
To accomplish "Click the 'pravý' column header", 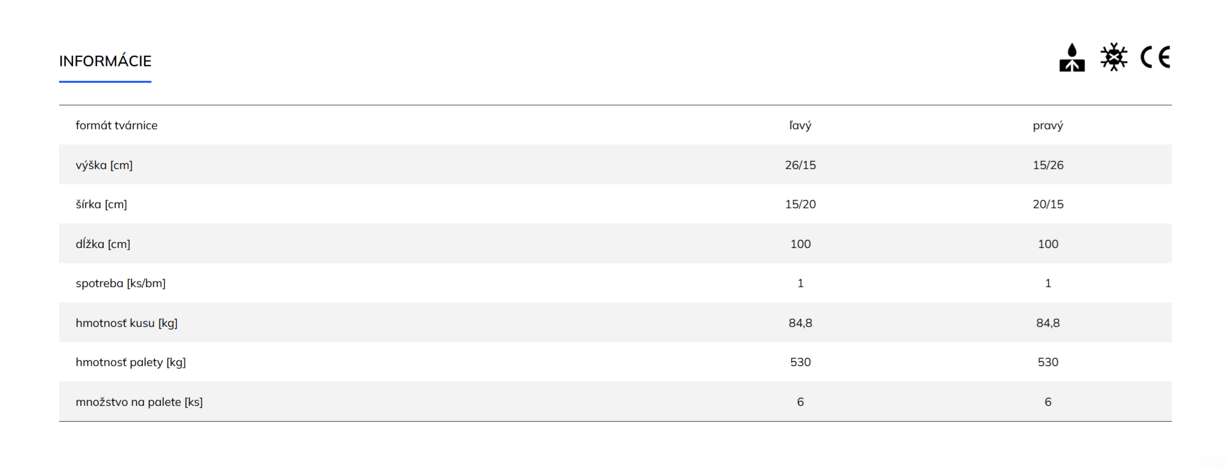I will click(1048, 125).
